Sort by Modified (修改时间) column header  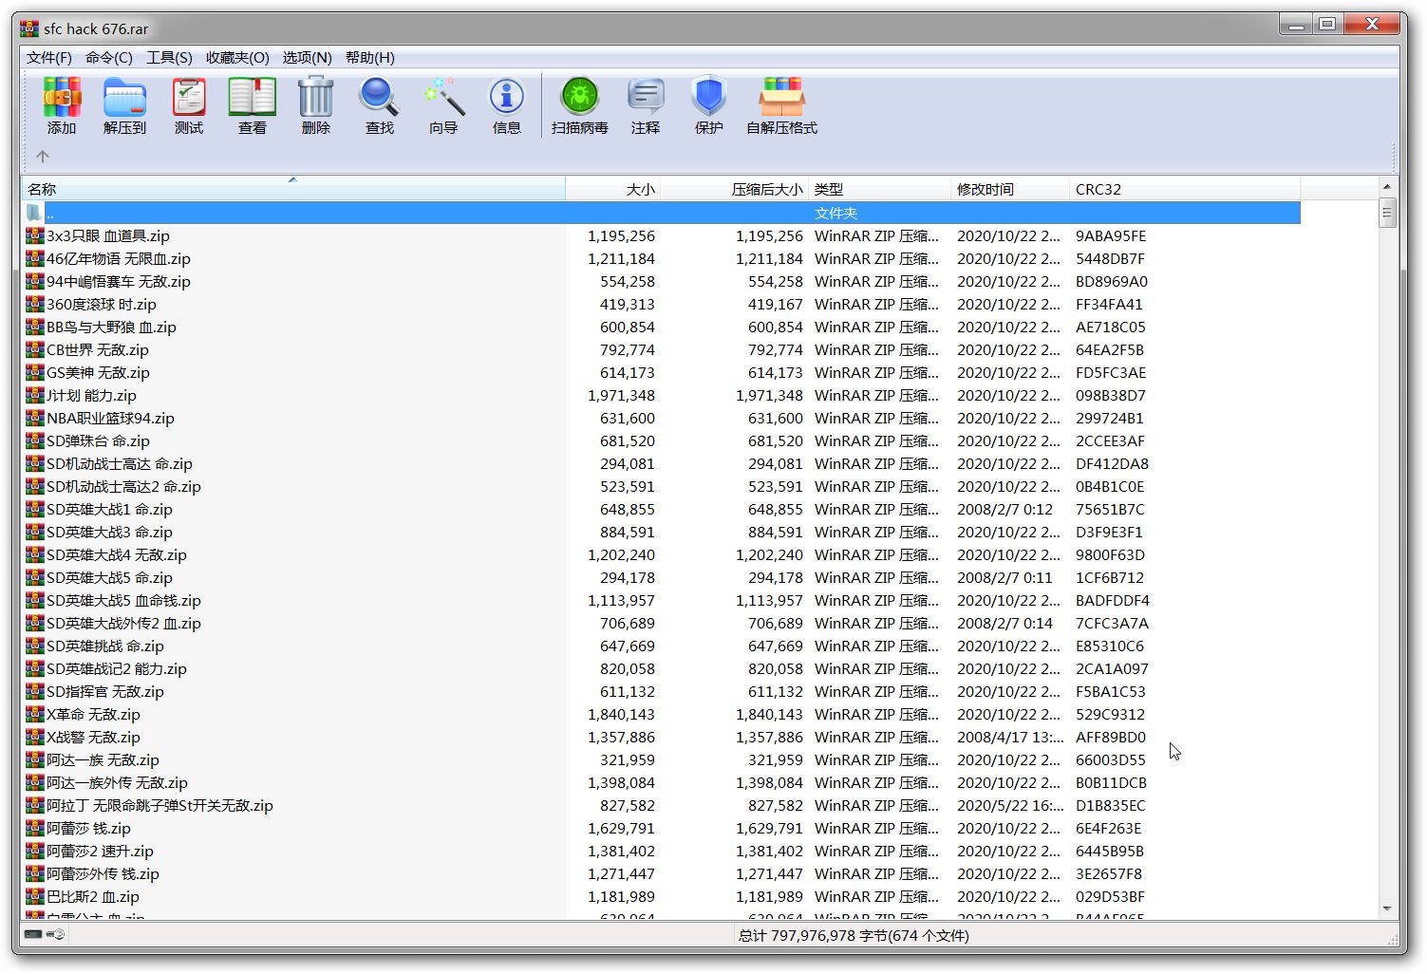(1010, 189)
